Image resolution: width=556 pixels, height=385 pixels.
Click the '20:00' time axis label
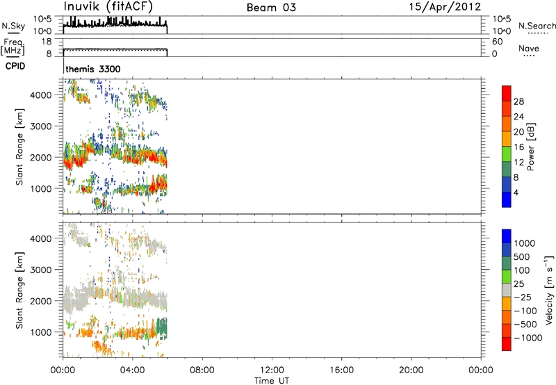click(x=411, y=370)
